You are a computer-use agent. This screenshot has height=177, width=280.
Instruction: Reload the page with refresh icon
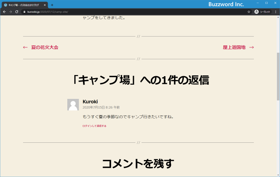click(17, 12)
